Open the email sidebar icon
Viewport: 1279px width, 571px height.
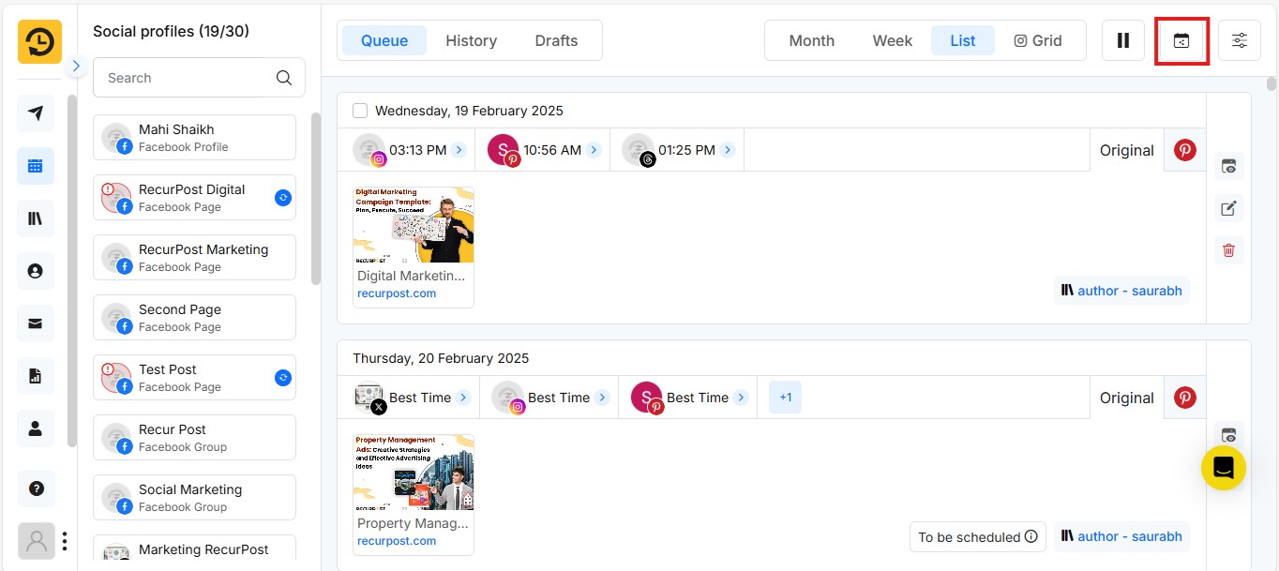pyautogui.click(x=36, y=323)
